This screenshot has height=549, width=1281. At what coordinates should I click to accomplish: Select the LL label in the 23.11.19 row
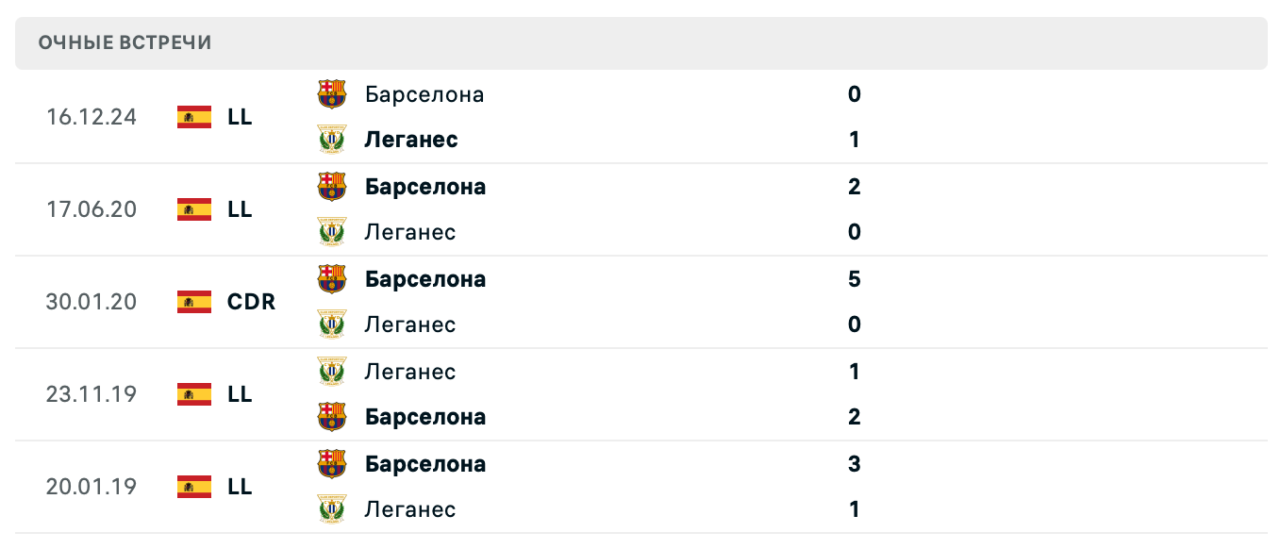pyautogui.click(x=241, y=394)
